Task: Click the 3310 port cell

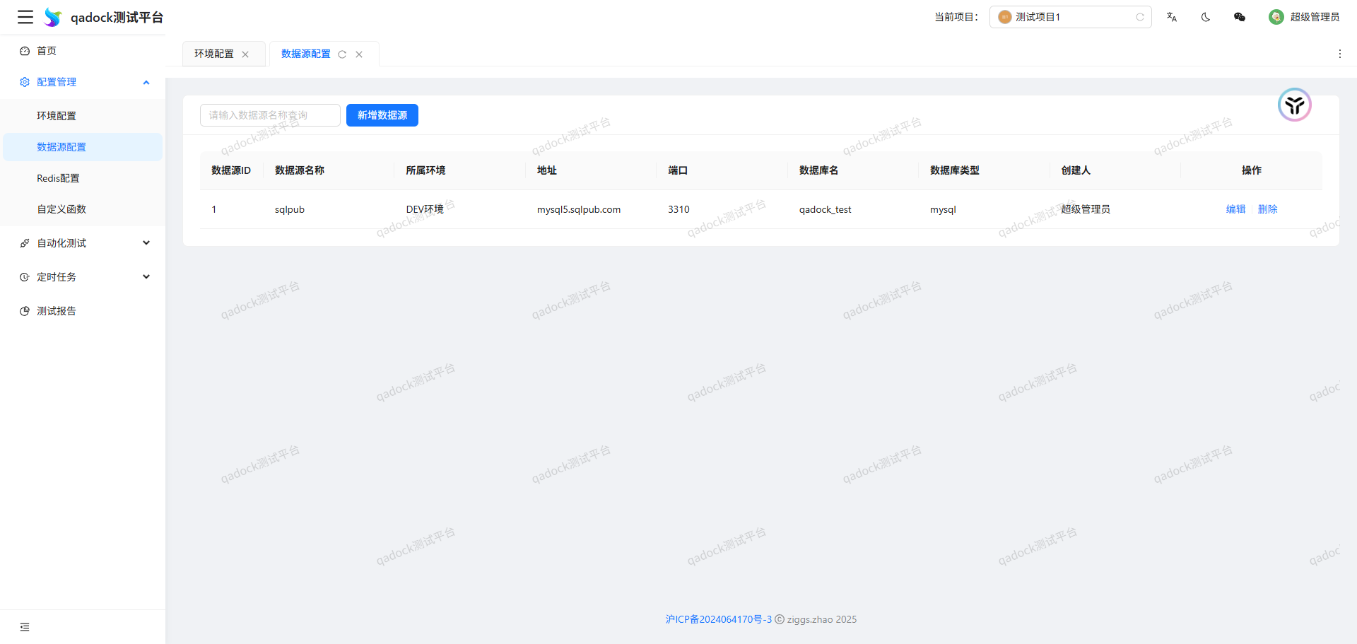Action: (678, 209)
